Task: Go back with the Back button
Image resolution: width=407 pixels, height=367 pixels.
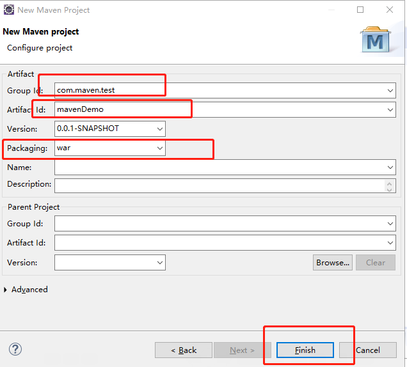Action: point(184,350)
